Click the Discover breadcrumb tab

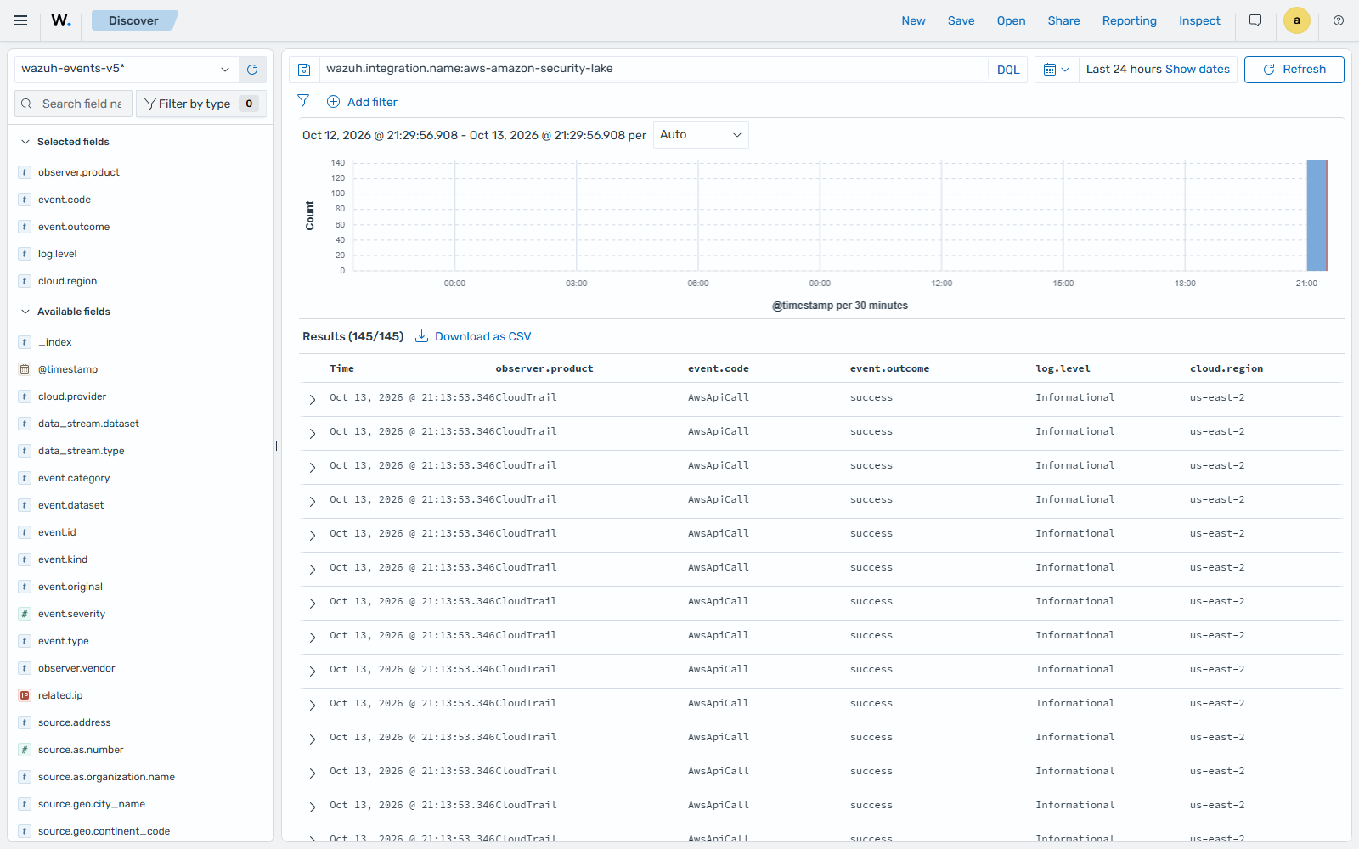(133, 20)
